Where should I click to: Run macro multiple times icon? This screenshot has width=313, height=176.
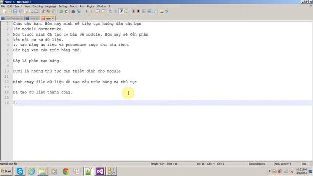click(x=149, y=11)
